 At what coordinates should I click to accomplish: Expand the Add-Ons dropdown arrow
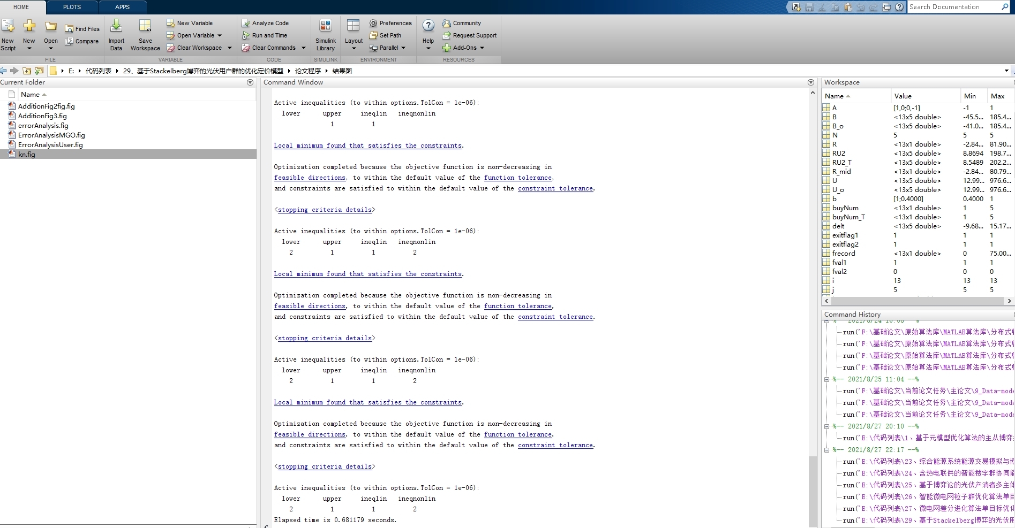point(482,48)
